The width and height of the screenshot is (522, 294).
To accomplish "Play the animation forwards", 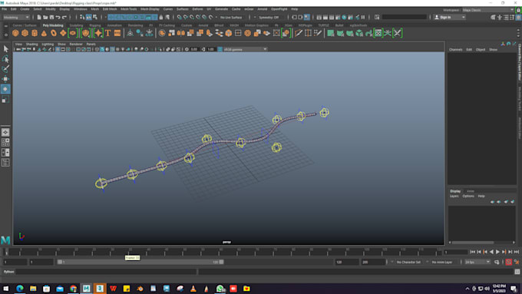I will 497,252.
